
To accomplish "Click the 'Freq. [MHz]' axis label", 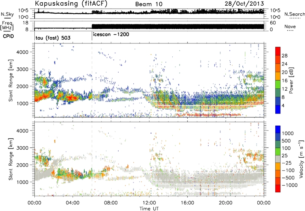I will click(x=7, y=26).
